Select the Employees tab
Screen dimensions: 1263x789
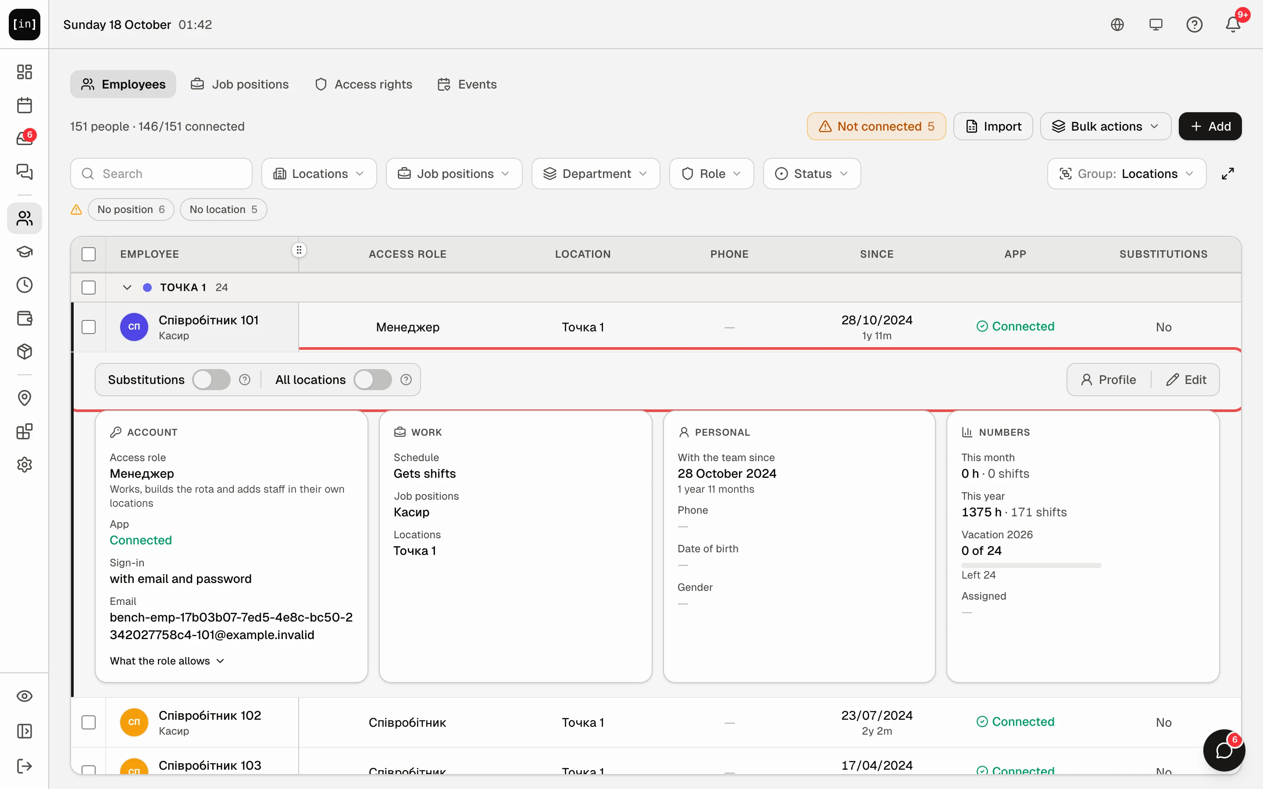coord(123,84)
